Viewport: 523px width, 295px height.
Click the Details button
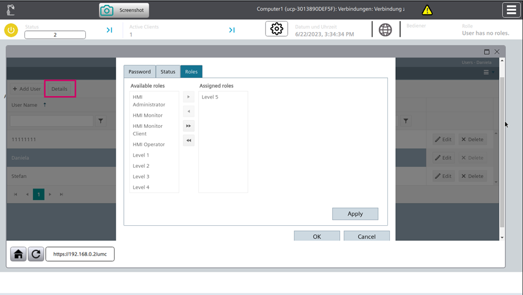[x=59, y=89]
